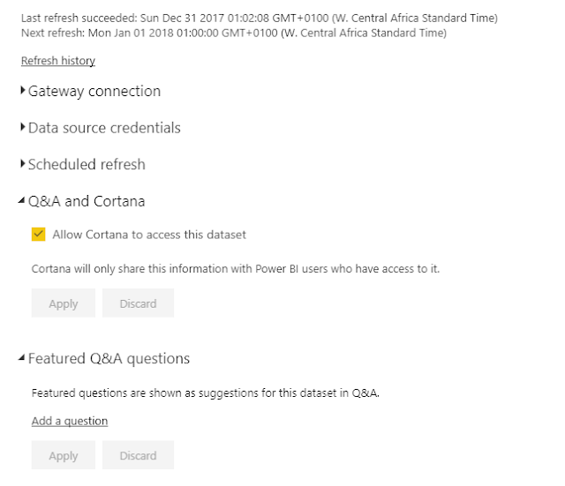This screenshot has width=565, height=486.
Task: Expand the Gateway connection heading
Action: coord(94,91)
